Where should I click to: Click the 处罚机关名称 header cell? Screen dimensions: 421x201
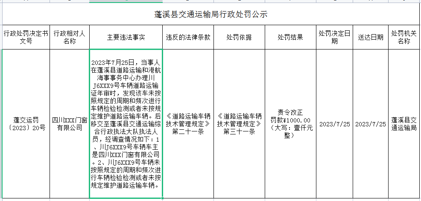click(403, 37)
